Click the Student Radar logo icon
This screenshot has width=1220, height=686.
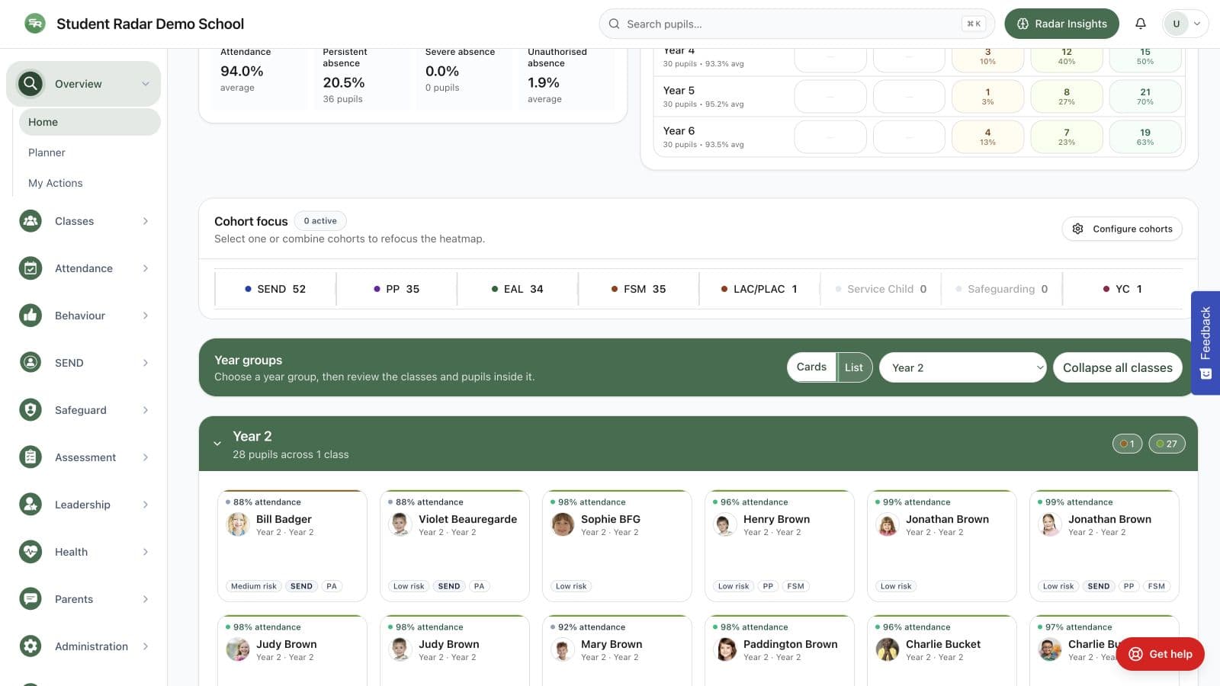pos(35,24)
